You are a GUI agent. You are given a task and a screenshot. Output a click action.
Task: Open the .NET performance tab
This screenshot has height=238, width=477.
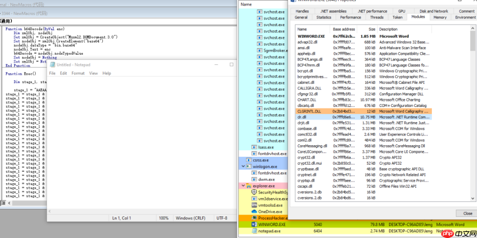tap(372, 11)
